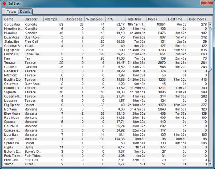Select the Forty Thiev... game cell

[13, 156]
